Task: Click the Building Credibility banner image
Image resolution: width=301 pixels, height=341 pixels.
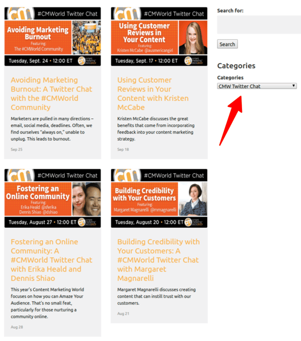Action: click(x=159, y=198)
